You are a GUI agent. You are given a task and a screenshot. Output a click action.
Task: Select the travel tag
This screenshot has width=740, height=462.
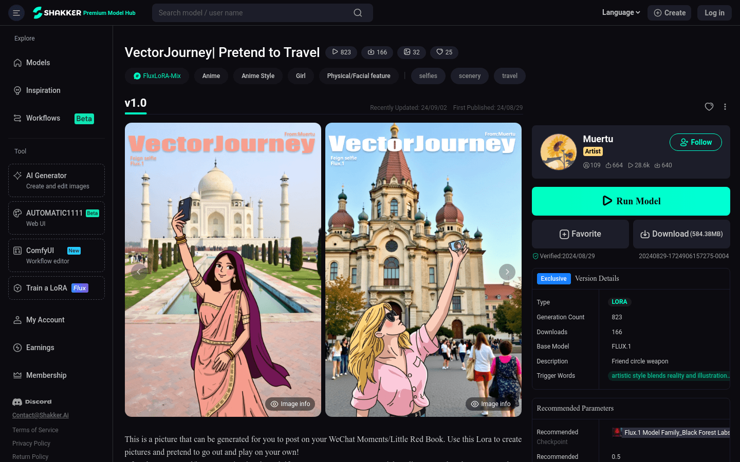[x=510, y=76]
